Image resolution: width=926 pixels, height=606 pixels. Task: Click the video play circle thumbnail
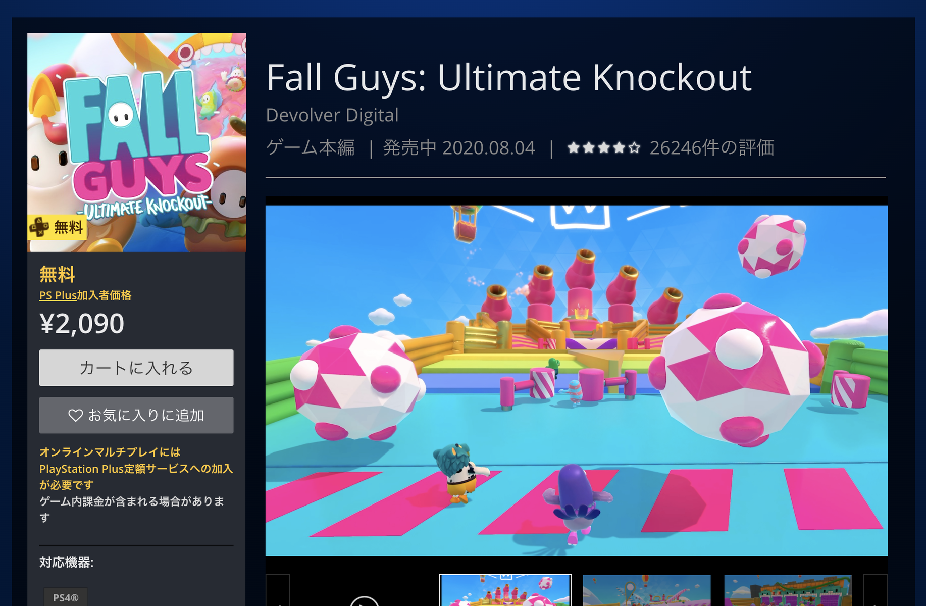tap(364, 601)
